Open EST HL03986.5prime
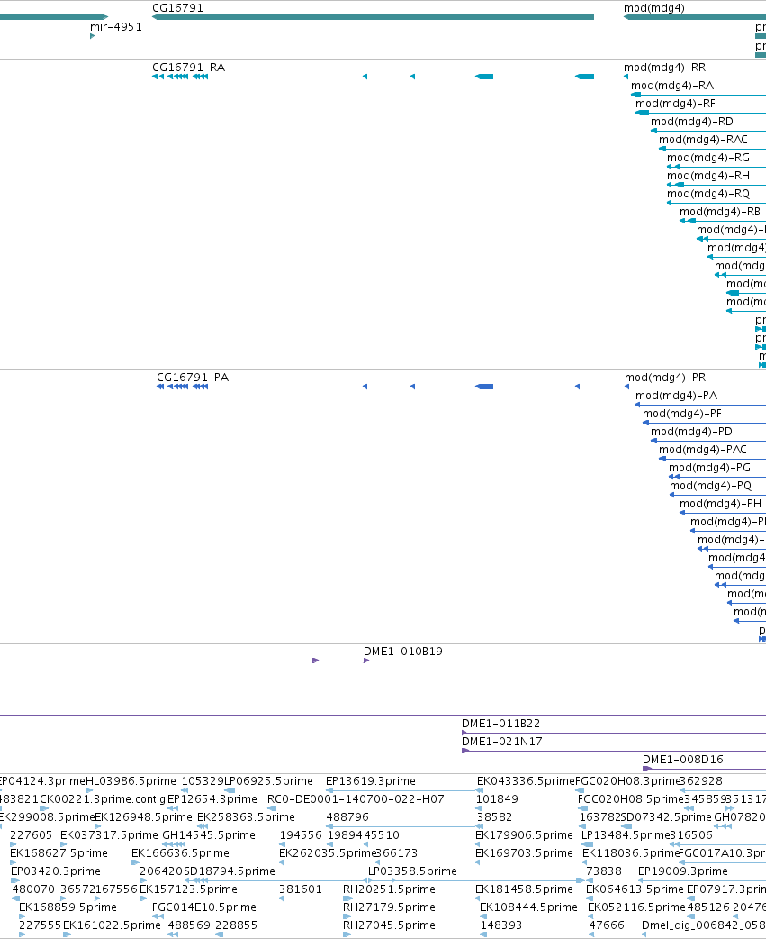Viewport: 766px width, 939px height. click(x=131, y=781)
